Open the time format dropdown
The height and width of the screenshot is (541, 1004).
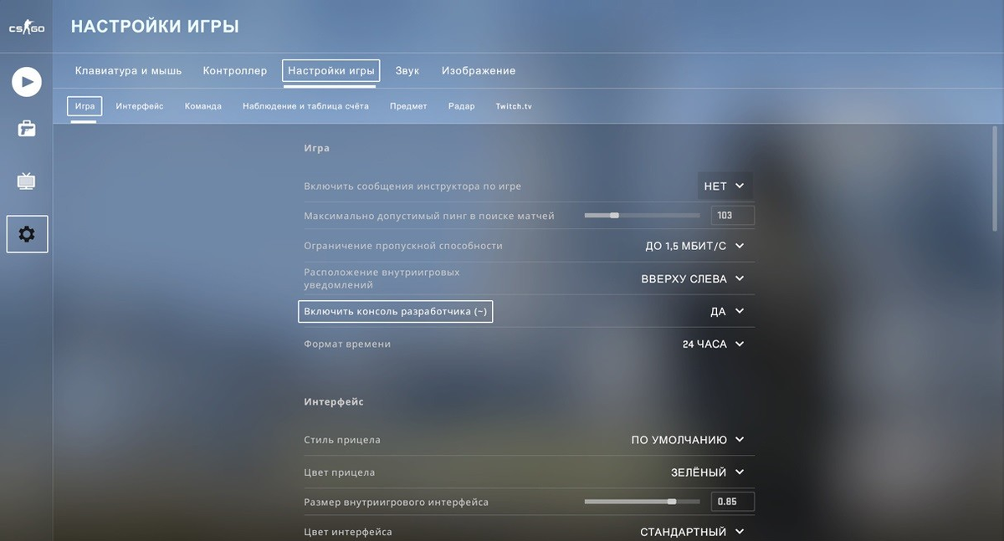click(713, 343)
